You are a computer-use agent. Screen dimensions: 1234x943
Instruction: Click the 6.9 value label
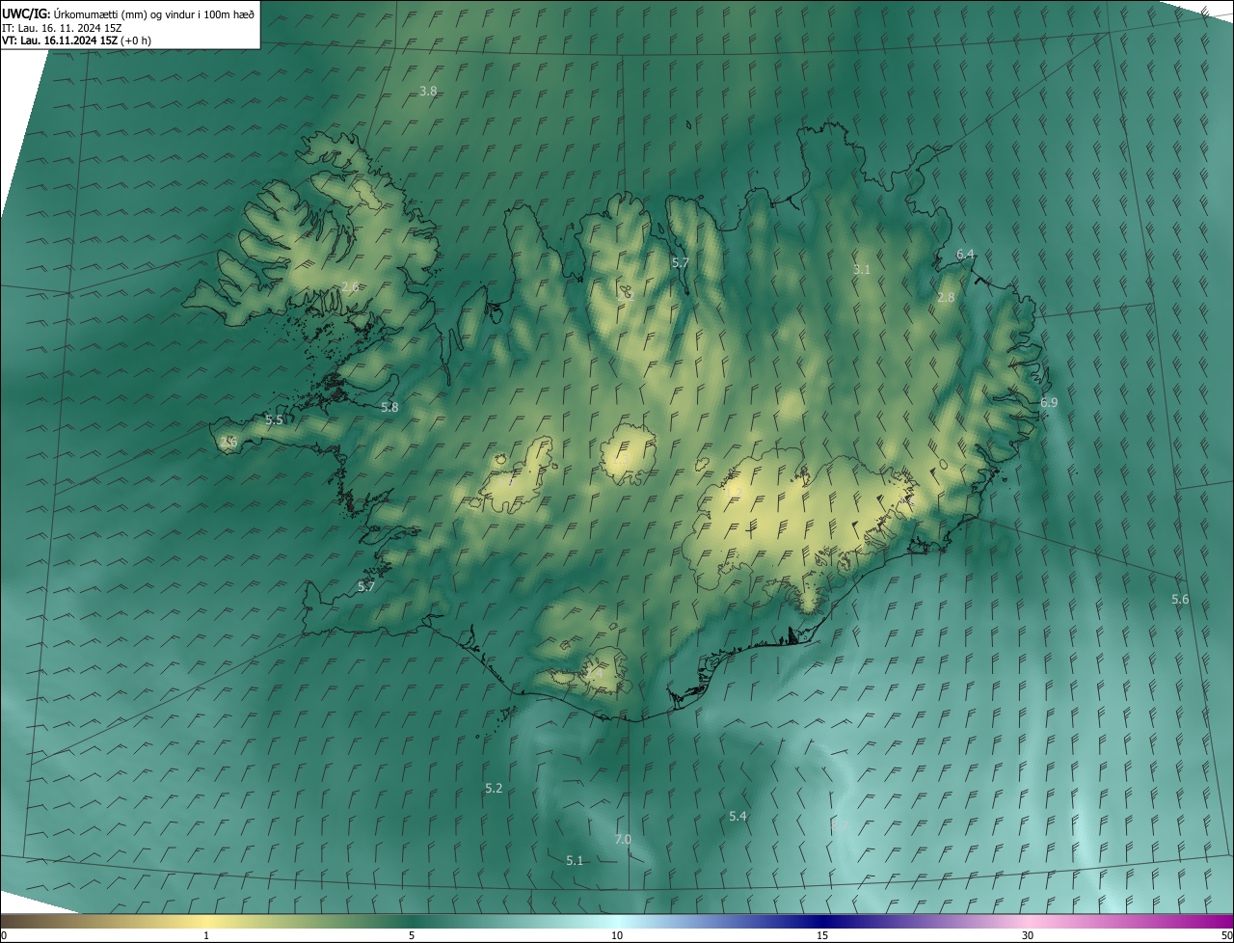pyautogui.click(x=1049, y=402)
